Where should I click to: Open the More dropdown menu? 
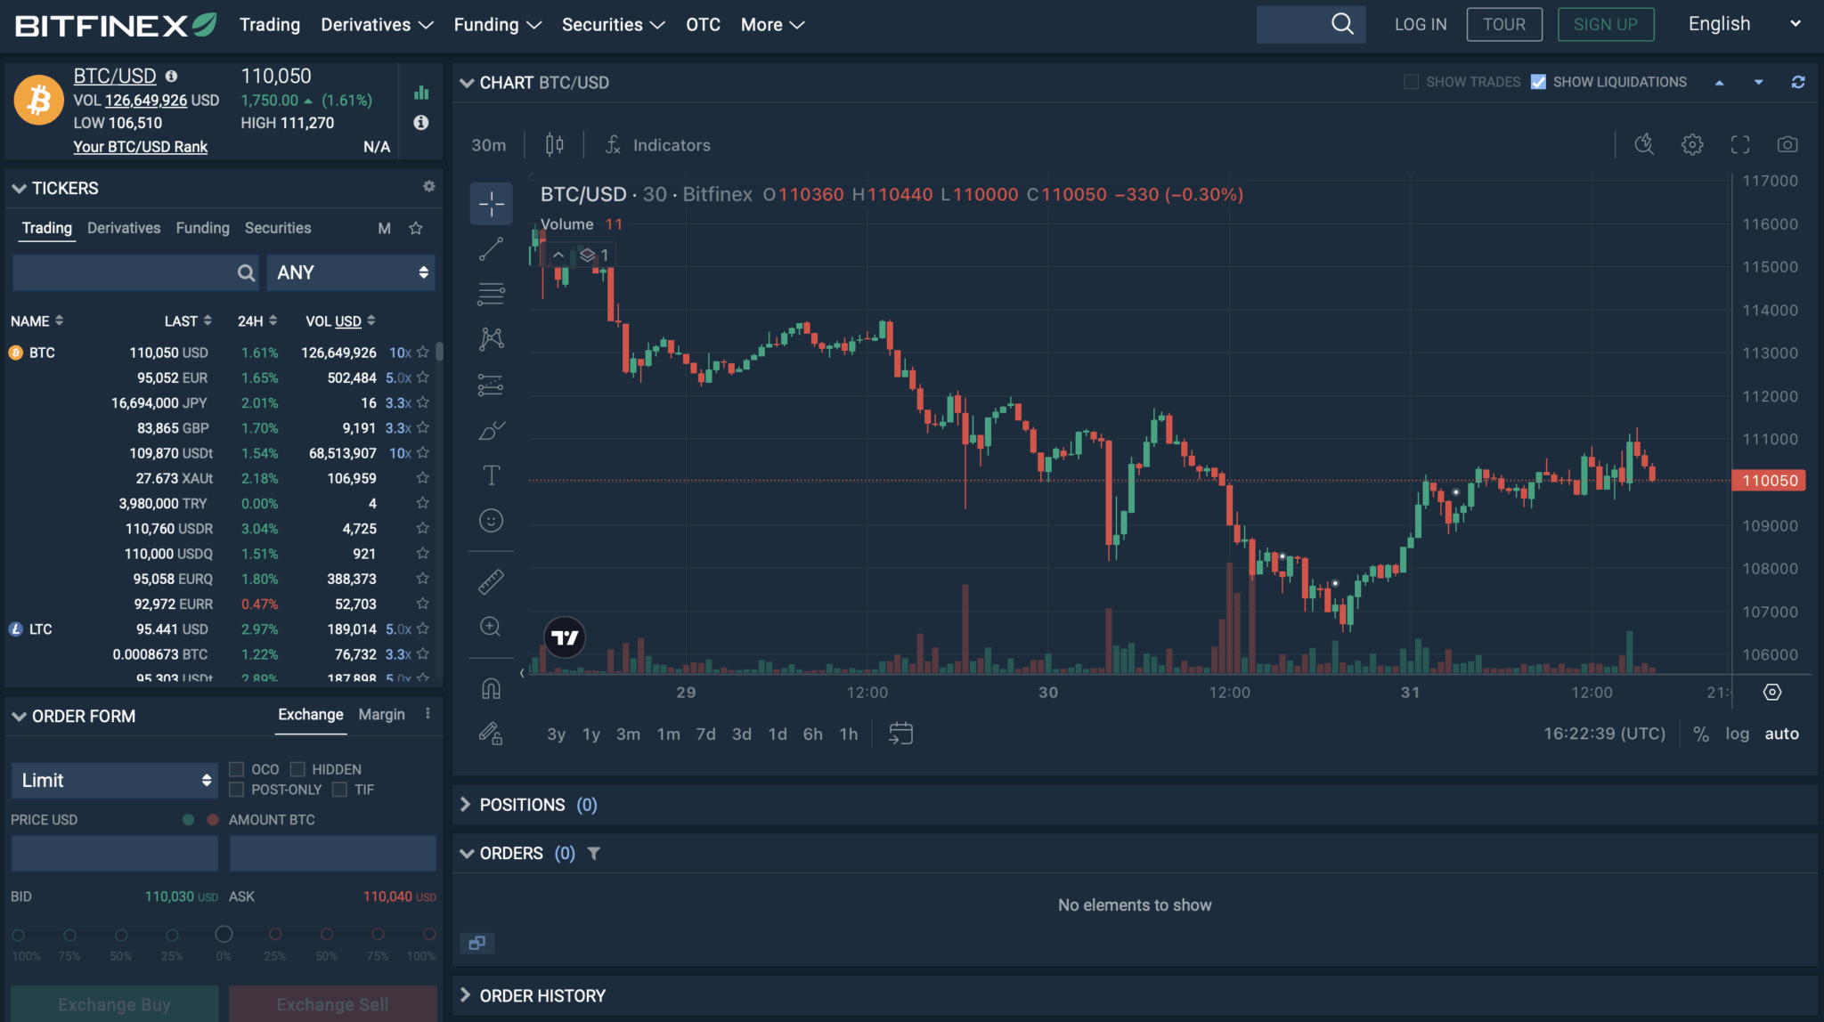pyautogui.click(x=772, y=25)
